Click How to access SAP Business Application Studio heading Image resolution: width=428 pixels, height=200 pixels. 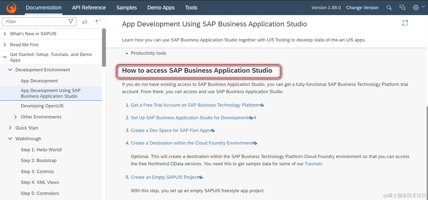pos(197,71)
